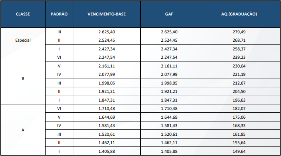The height and width of the screenshot is (156, 281).
Task: Click the Especial class cell
Action: click(23, 40)
